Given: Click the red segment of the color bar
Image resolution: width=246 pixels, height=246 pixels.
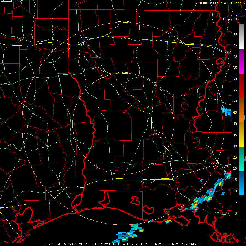Looking at the screenshot, I should pos(241,86).
